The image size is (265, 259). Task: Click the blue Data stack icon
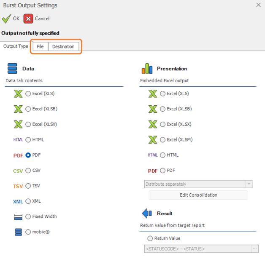12,68
